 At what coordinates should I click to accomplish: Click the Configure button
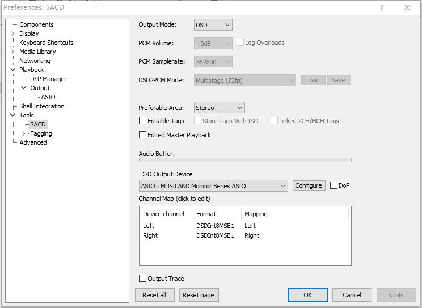[309, 185]
